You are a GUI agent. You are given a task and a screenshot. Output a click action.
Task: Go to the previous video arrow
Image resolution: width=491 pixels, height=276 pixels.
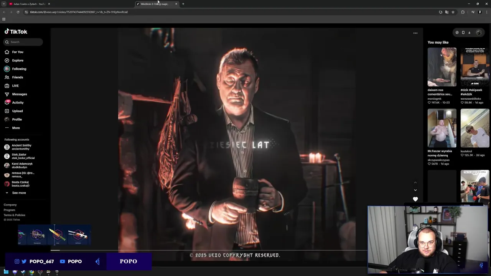415,182
